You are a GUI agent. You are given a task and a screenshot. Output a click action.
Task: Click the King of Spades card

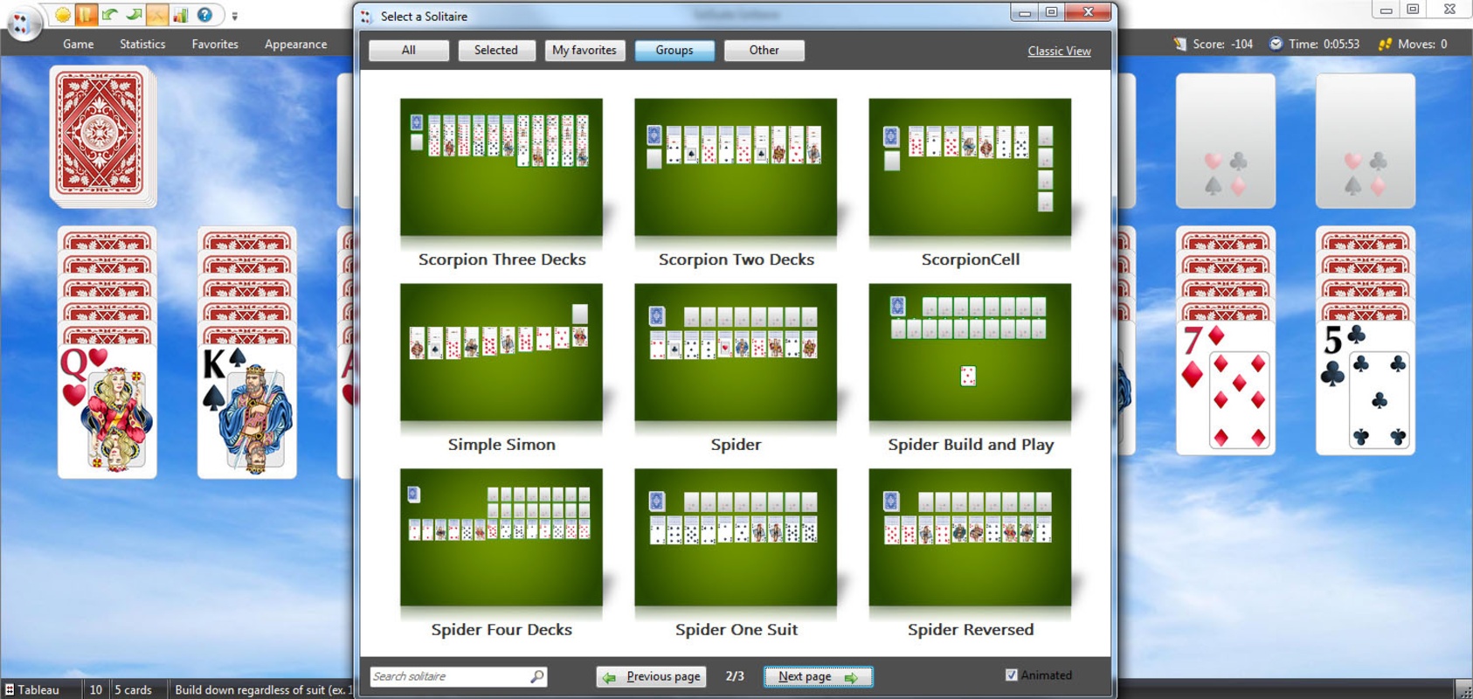(247, 411)
